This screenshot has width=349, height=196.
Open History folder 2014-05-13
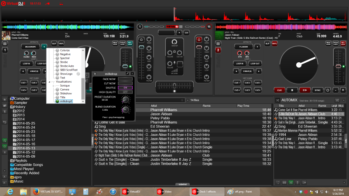(26, 148)
